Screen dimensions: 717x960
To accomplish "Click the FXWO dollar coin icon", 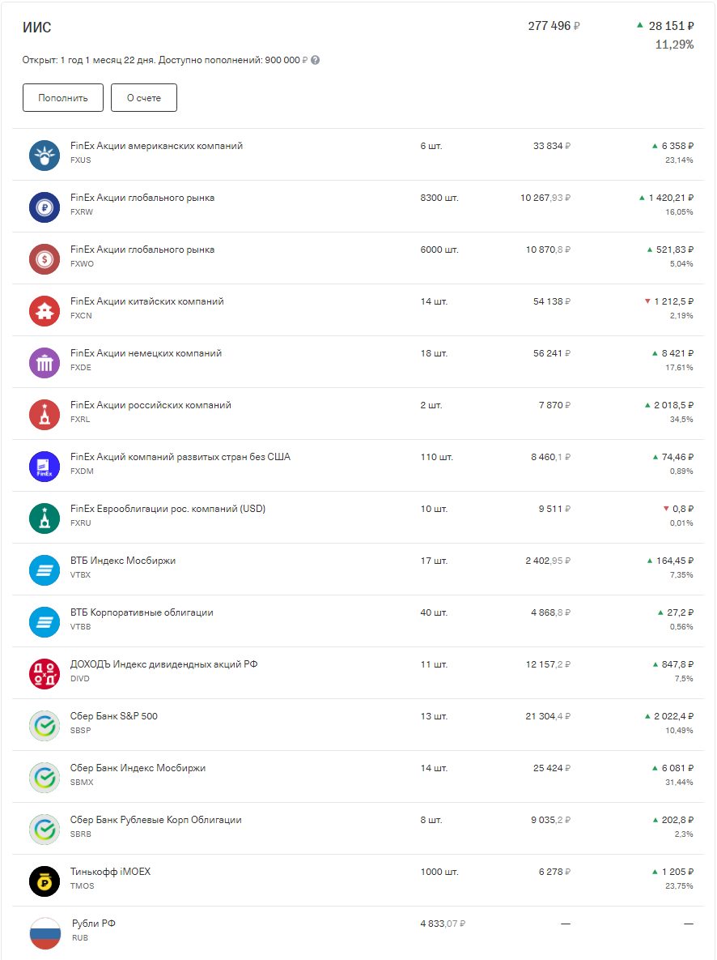I will coord(45,259).
